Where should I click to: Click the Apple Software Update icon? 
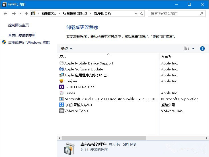click(x=61, y=69)
